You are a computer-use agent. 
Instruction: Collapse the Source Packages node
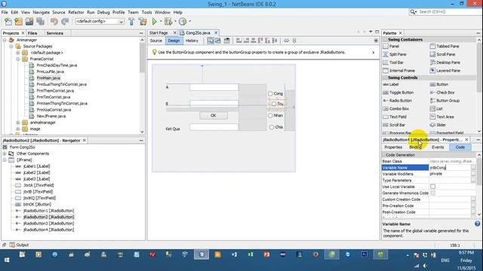(11, 47)
